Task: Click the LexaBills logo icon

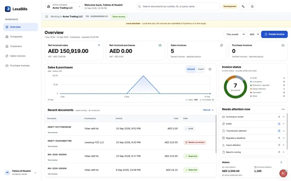Action: pos(8,9)
